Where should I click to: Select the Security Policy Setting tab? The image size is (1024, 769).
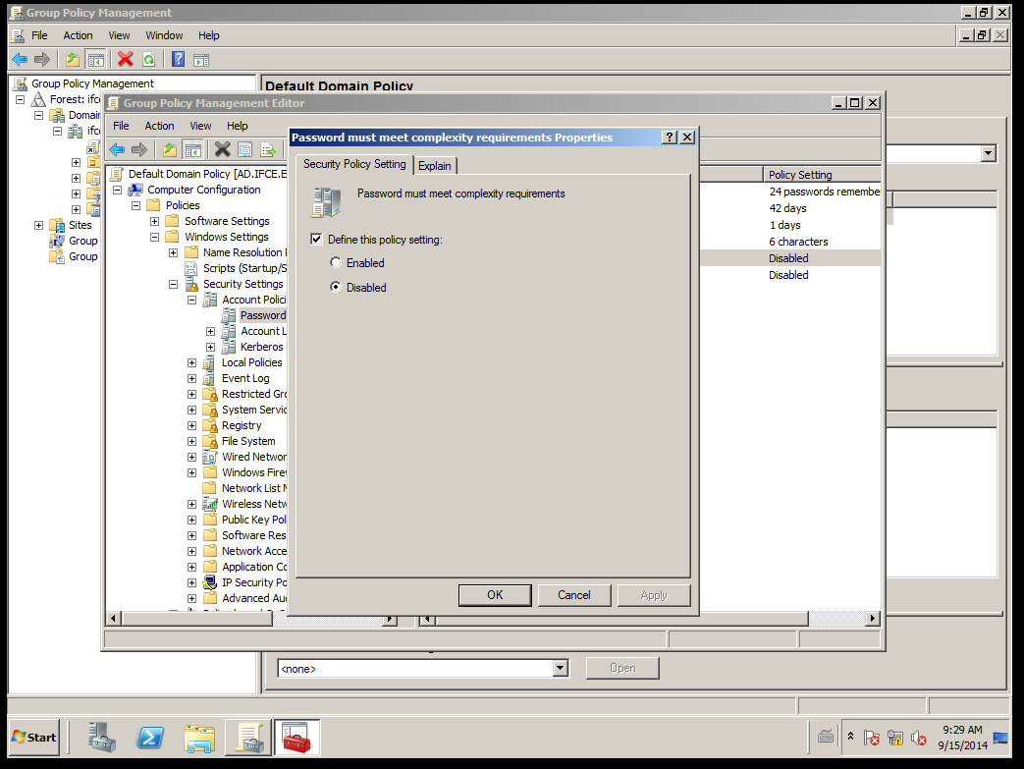(x=354, y=164)
